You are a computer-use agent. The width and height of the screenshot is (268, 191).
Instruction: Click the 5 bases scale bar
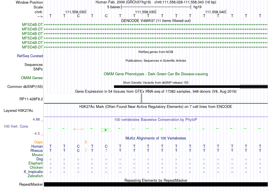pos(156,7)
